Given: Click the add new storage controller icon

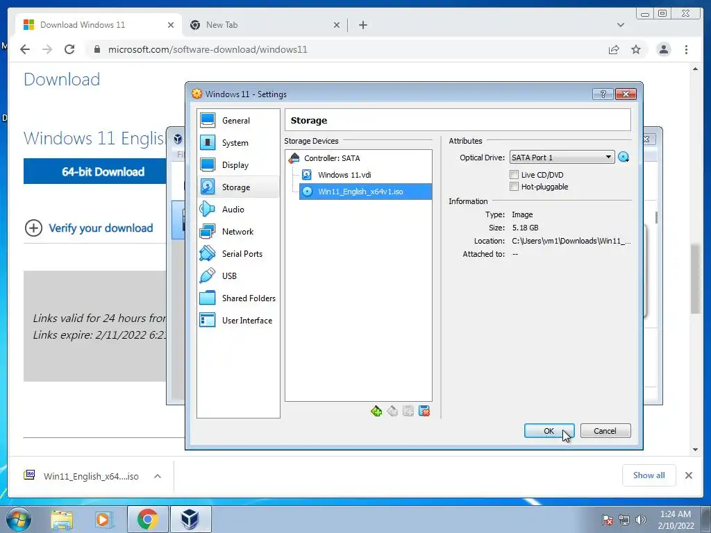Looking at the screenshot, I should [x=376, y=411].
